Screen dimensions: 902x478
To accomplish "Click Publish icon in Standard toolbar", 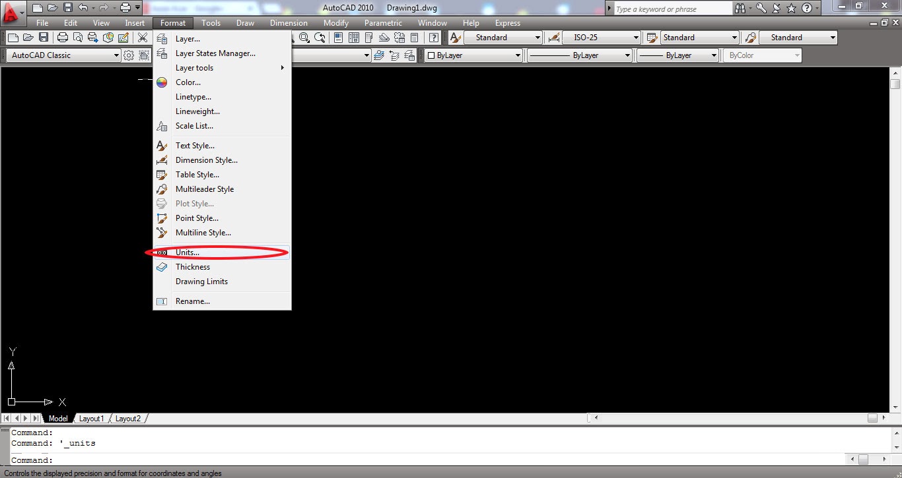I will click(x=93, y=38).
